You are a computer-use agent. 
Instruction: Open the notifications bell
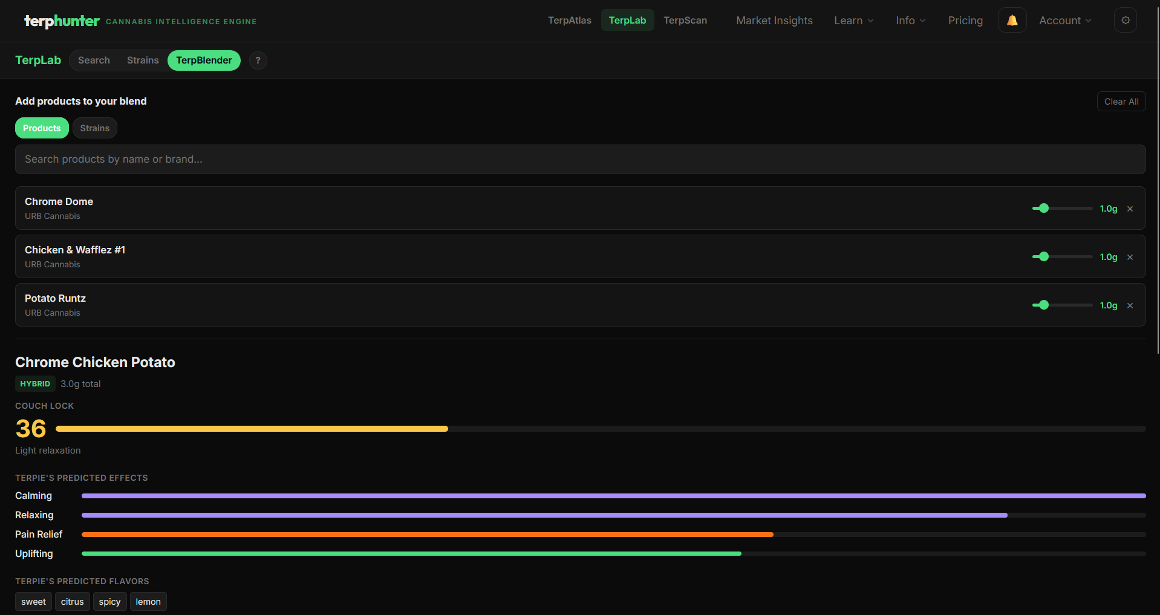tap(1012, 21)
